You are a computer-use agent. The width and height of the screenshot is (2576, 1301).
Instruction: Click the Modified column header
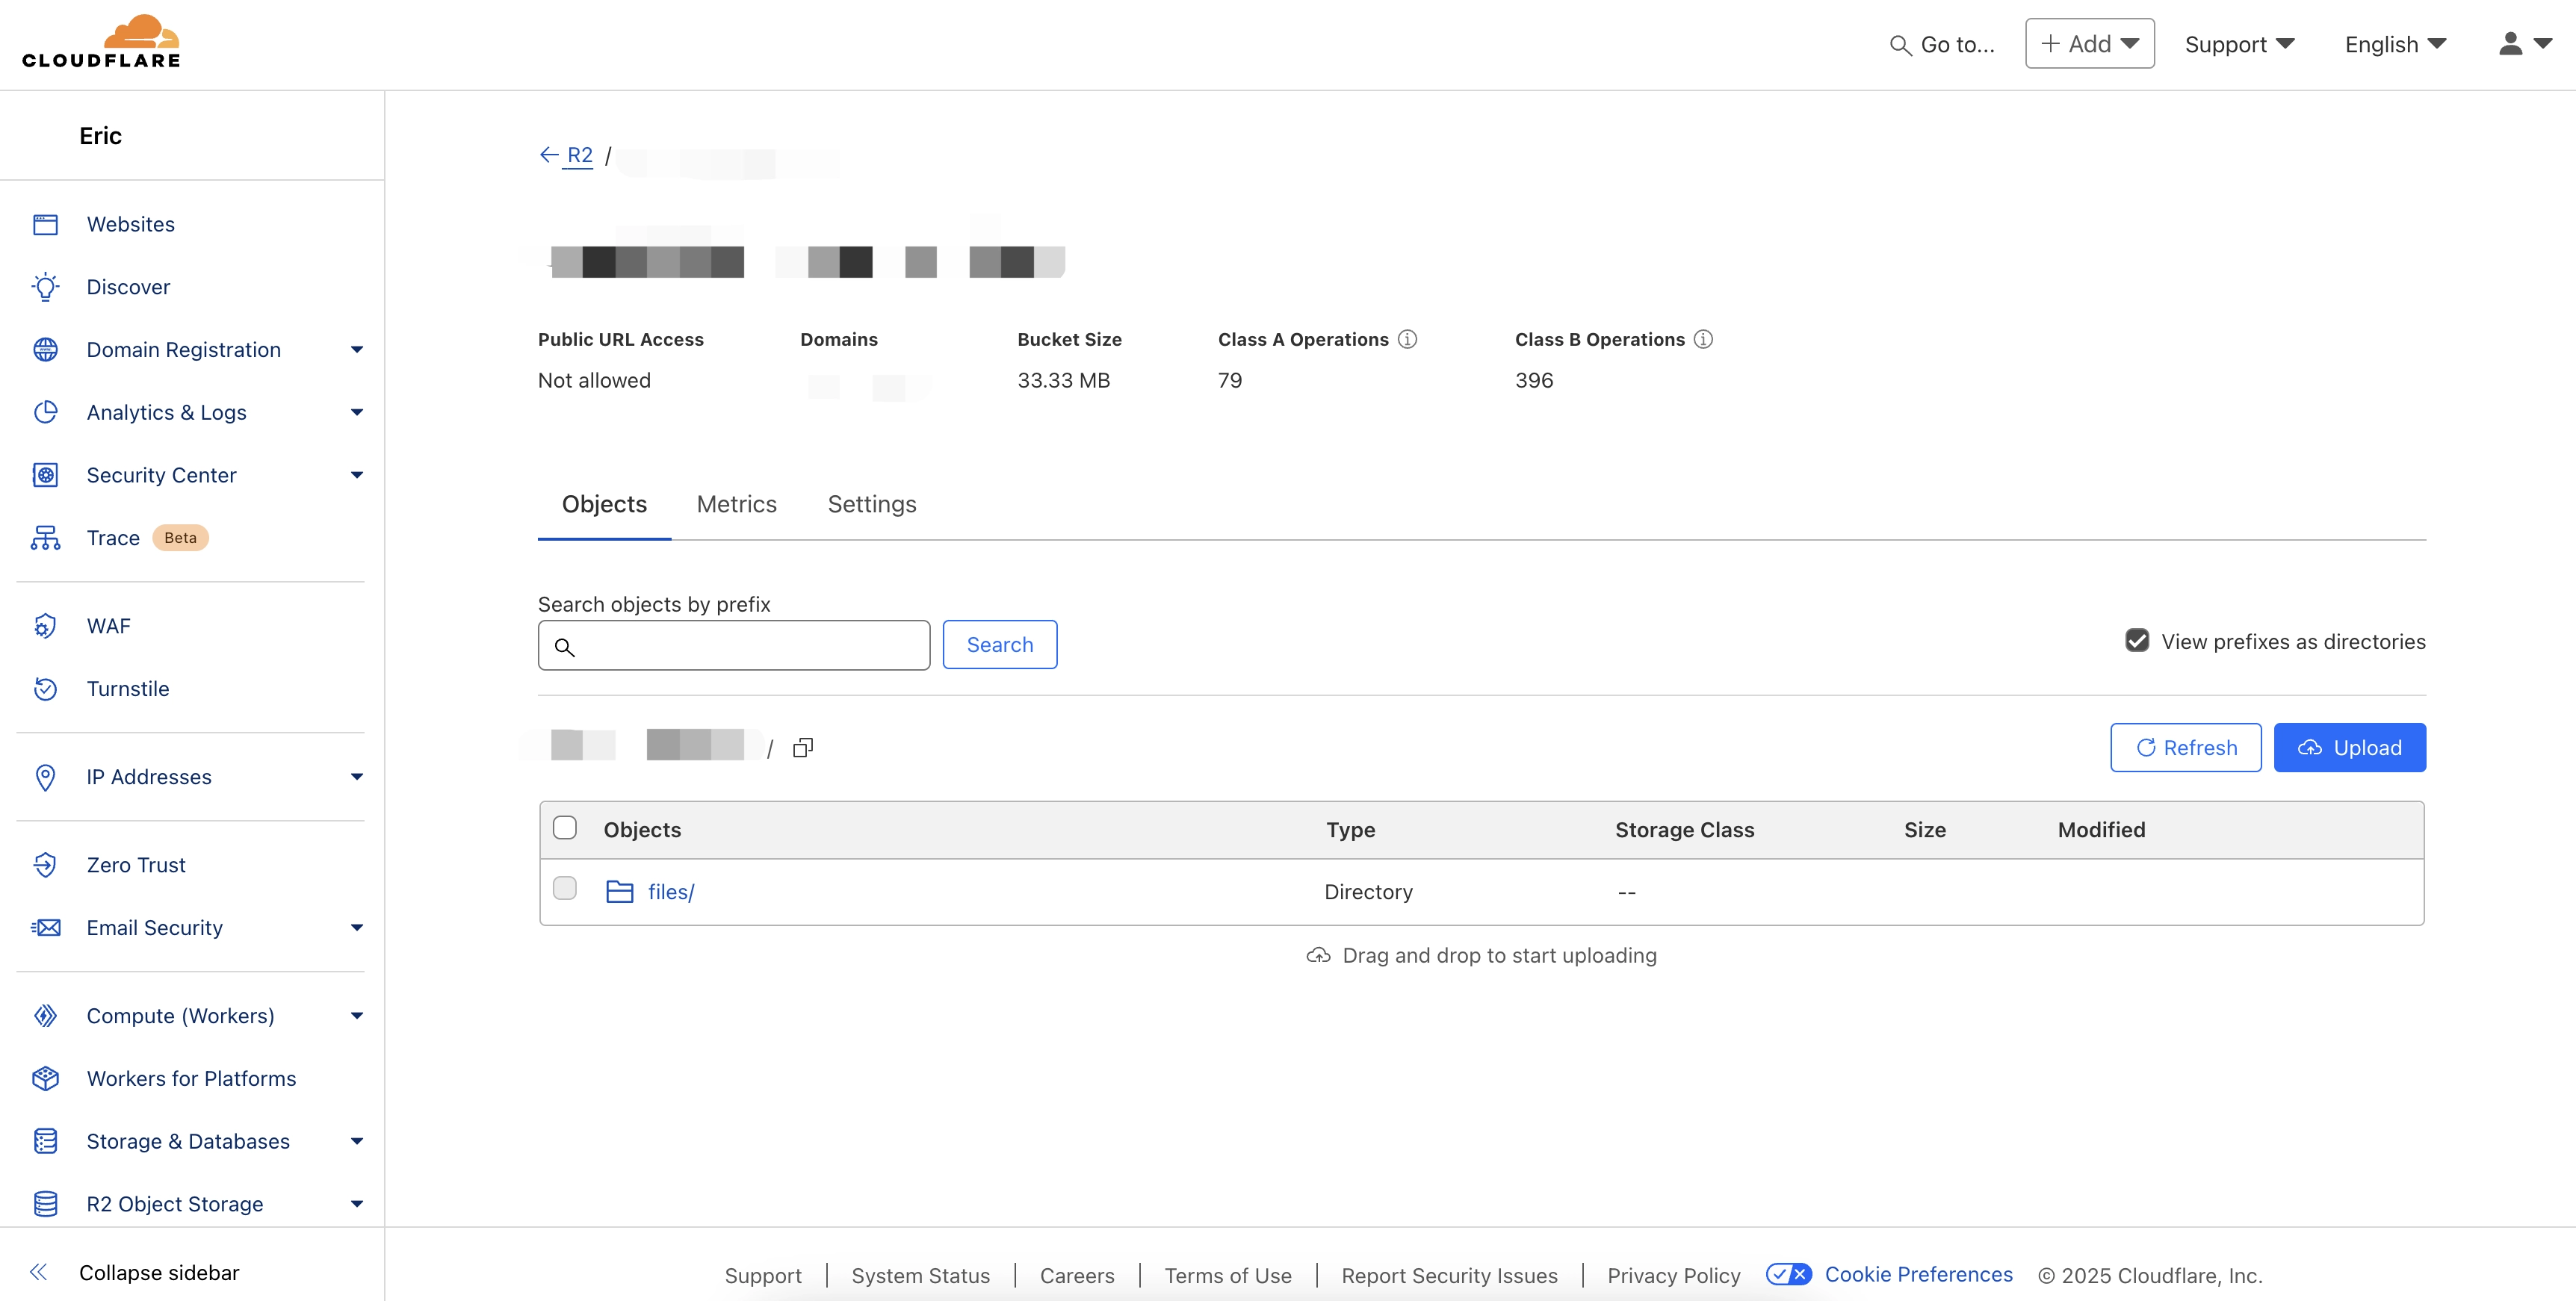[2101, 830]
